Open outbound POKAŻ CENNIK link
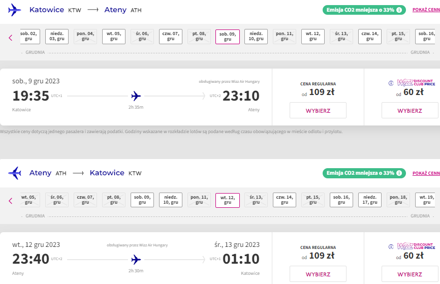 coord(426,10)
